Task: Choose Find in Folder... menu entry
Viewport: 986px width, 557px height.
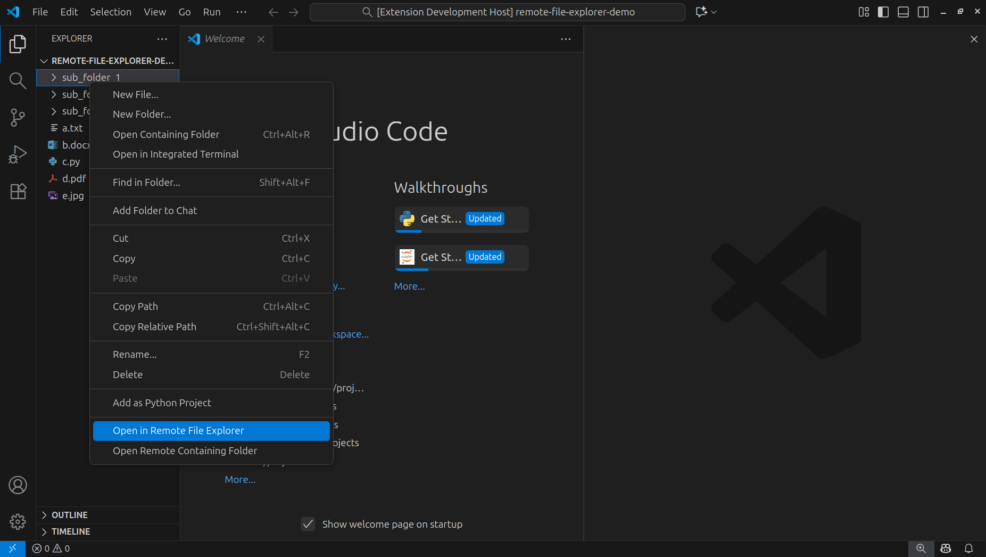Action: 211,182
